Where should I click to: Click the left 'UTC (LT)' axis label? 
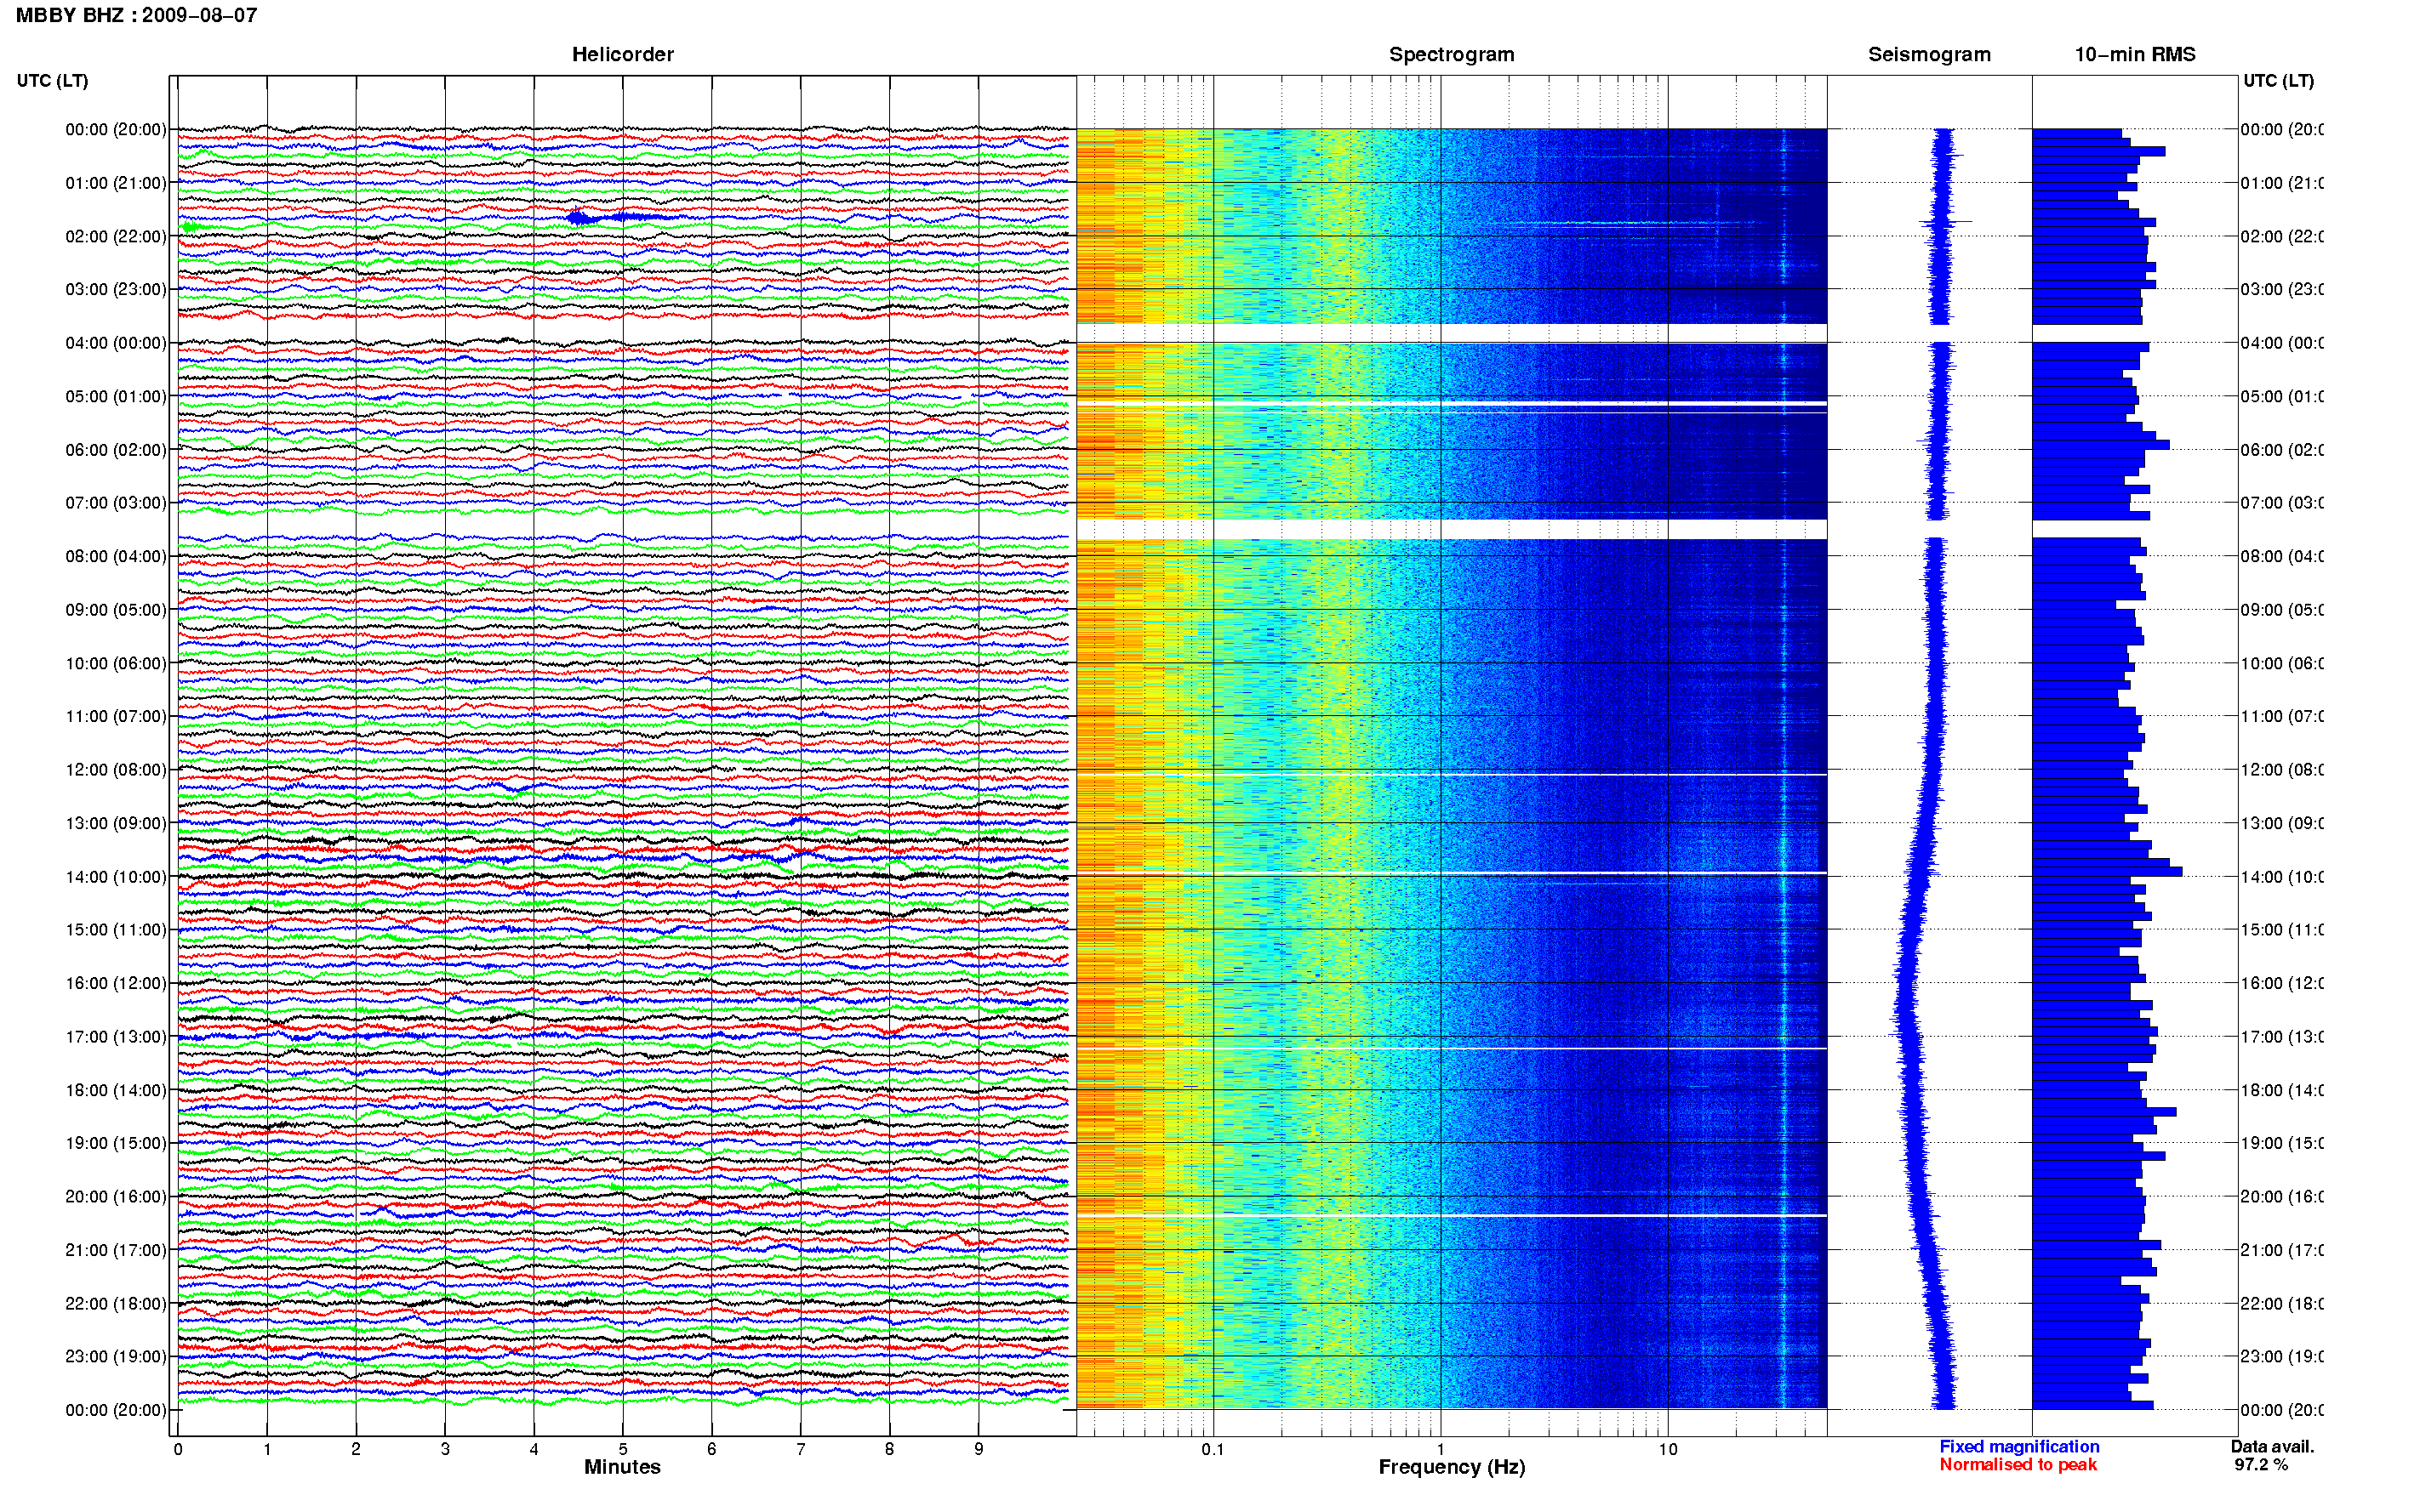(52, 80)
